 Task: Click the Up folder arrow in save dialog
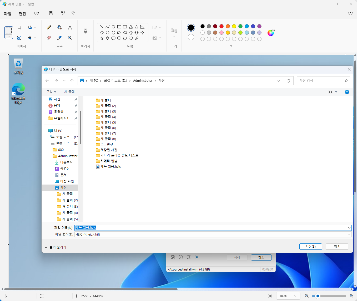click(72, 81)
